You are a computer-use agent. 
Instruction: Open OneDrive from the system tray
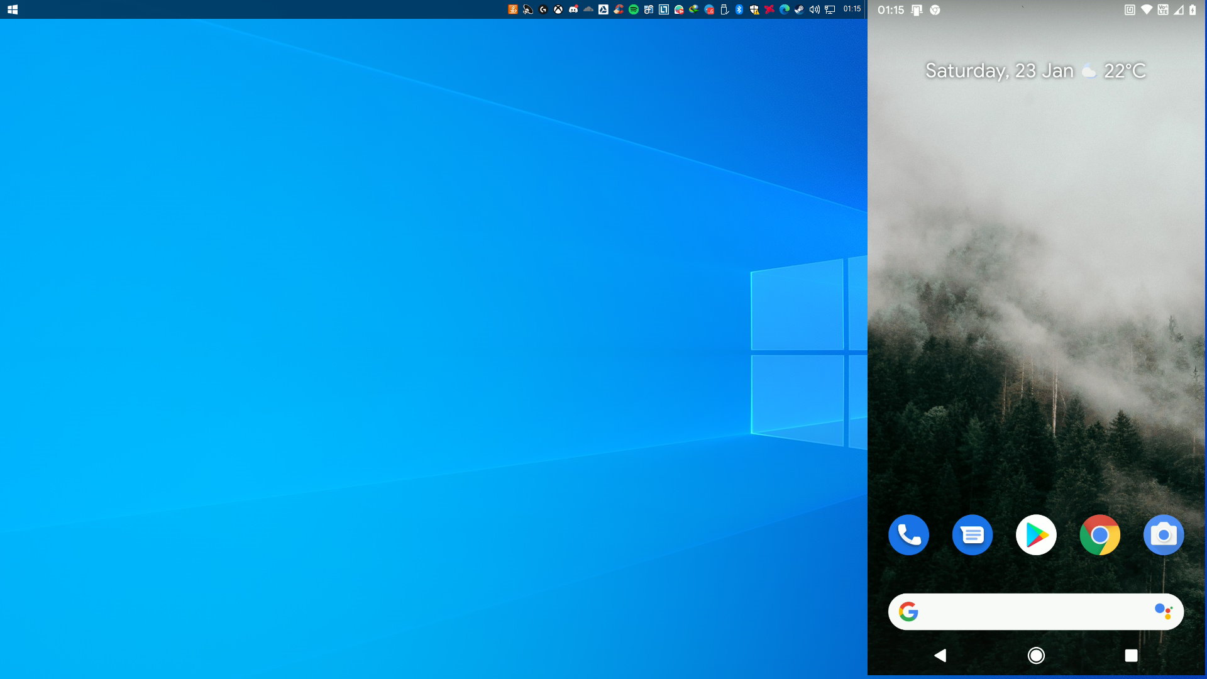(588, 9)
